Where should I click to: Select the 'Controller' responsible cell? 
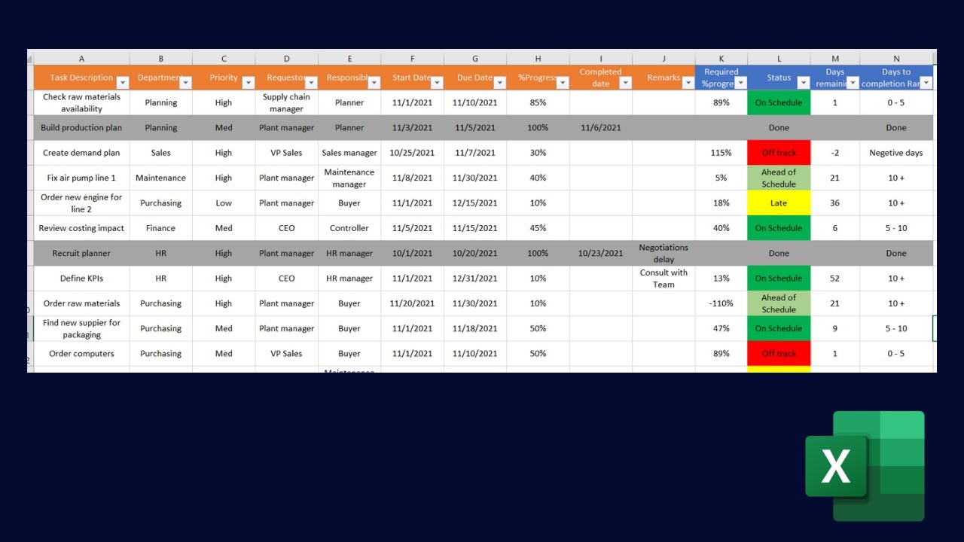[x=349, y=228]
